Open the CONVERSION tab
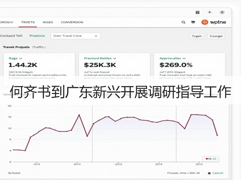 (72, 22)
